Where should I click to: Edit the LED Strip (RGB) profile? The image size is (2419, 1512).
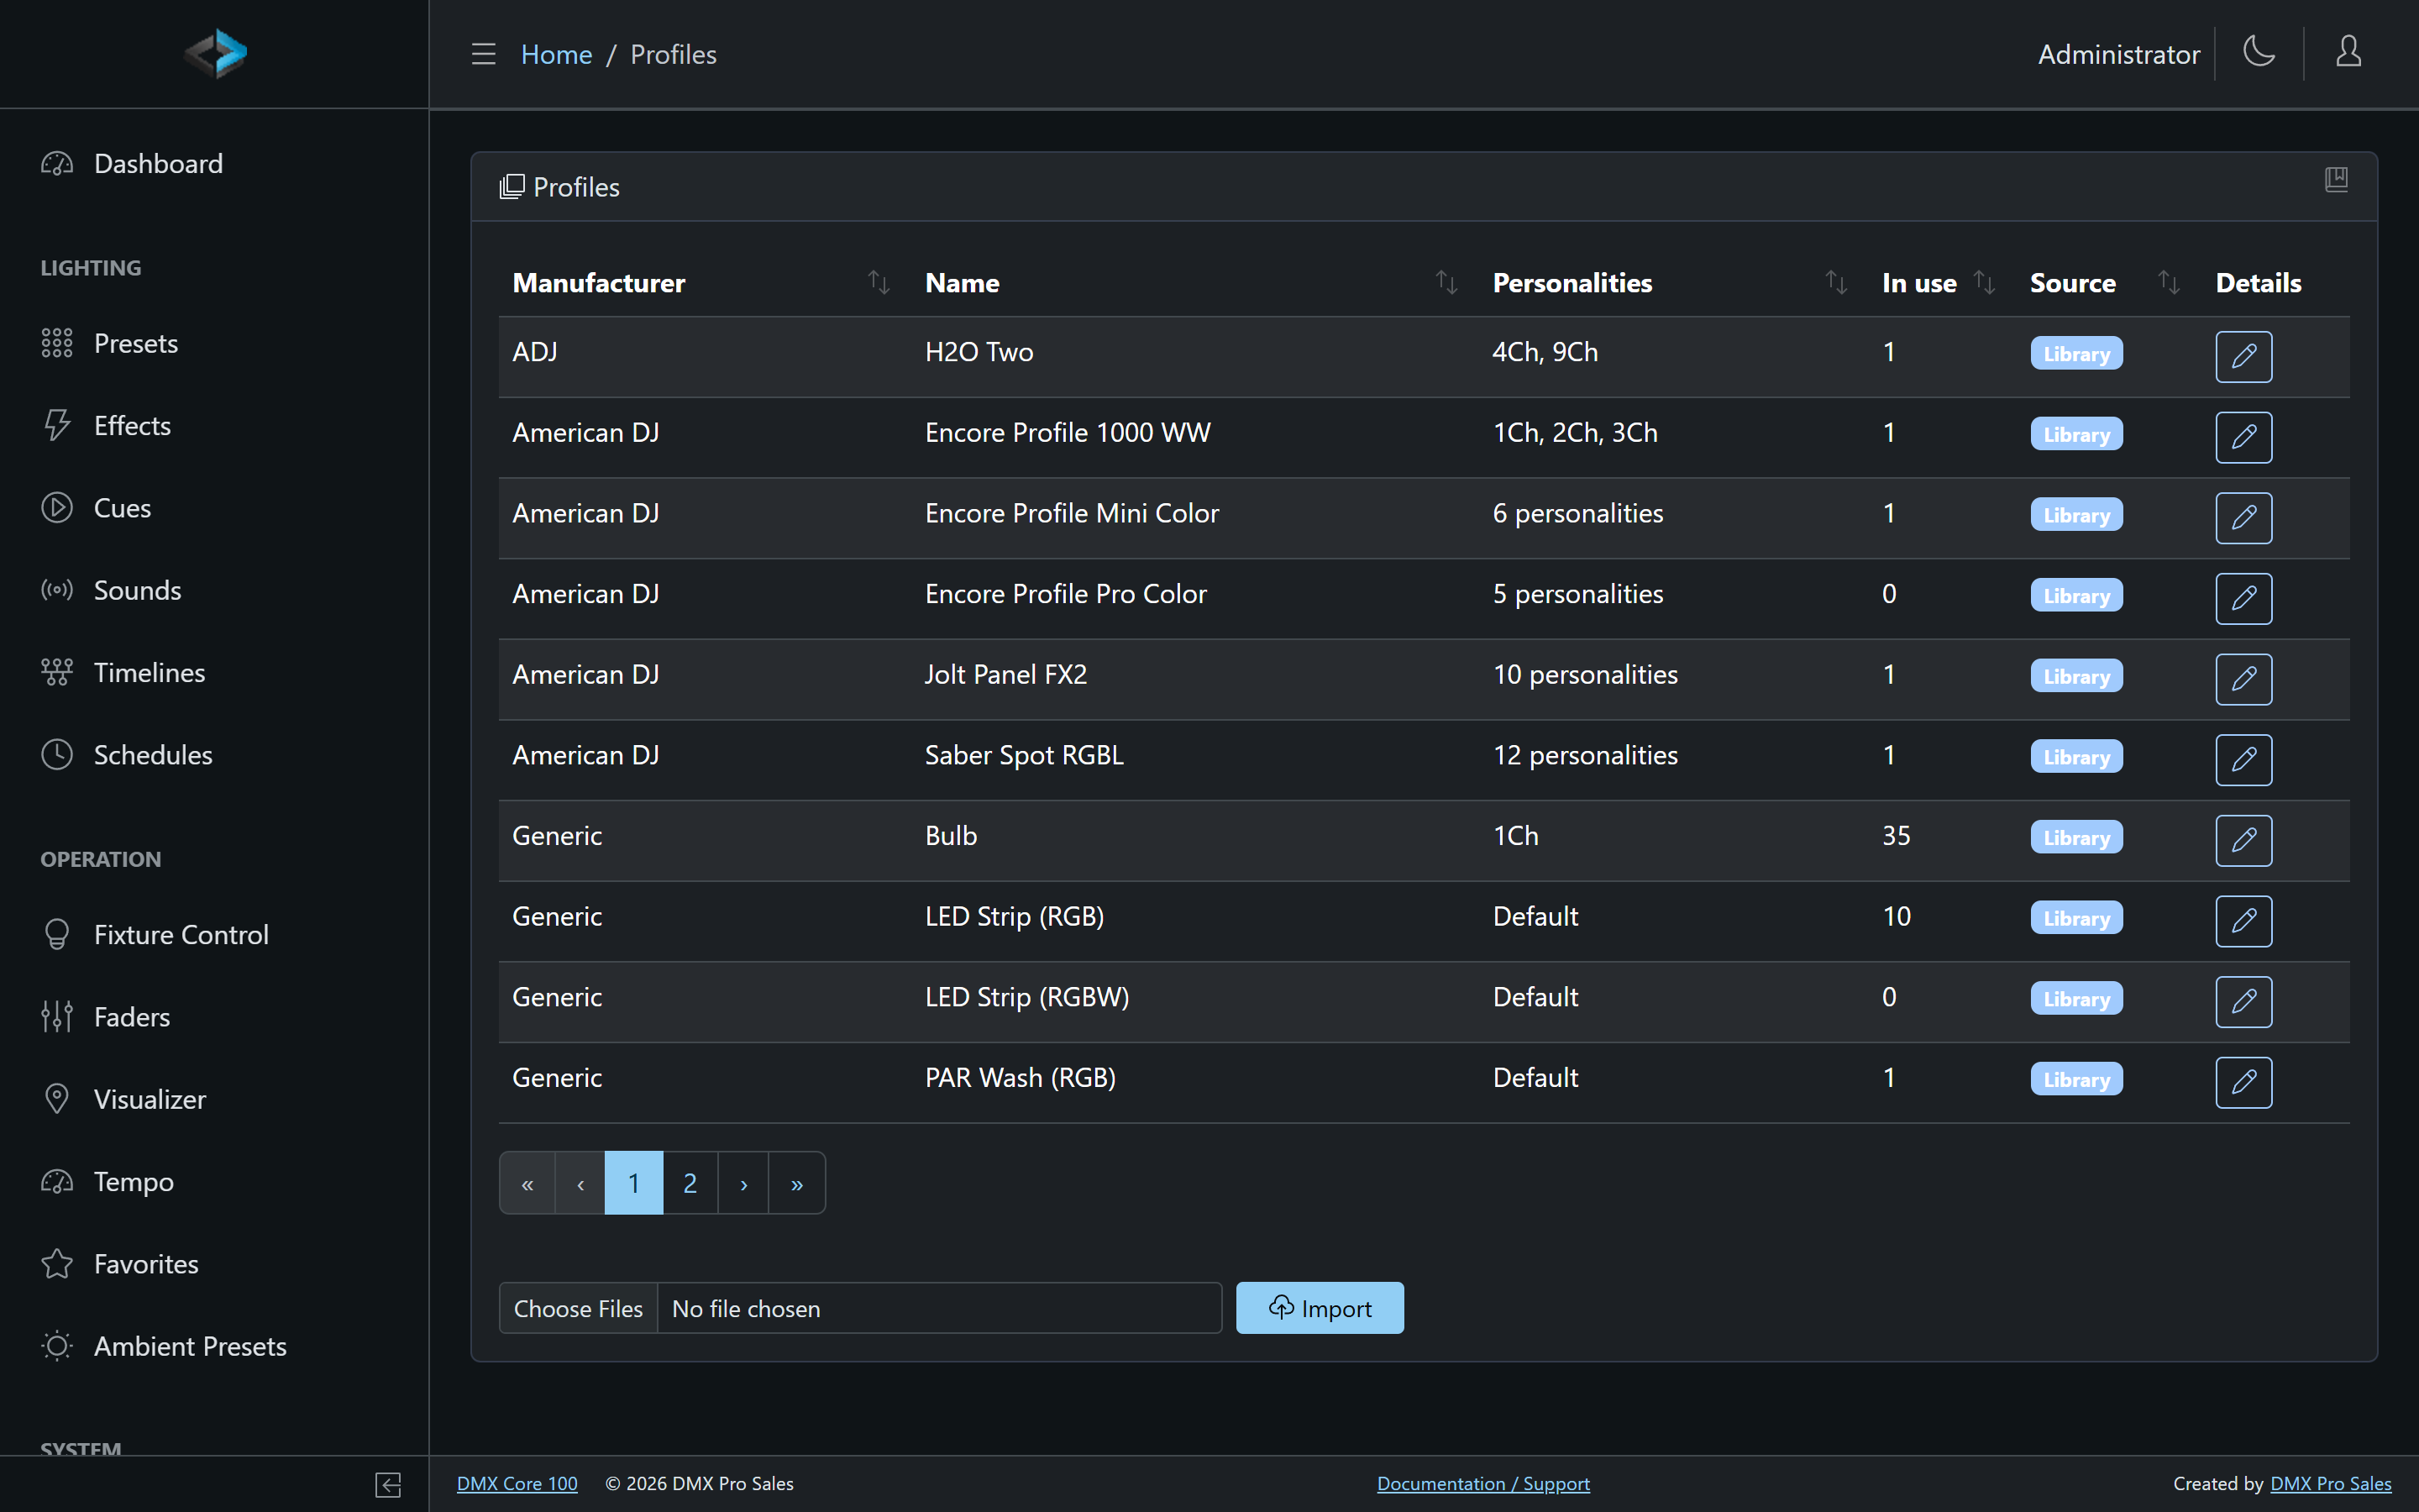click(x=2243, y=921)
